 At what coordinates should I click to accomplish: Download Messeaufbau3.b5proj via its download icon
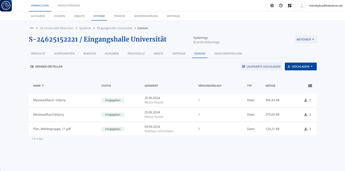(x=306, y=115)
